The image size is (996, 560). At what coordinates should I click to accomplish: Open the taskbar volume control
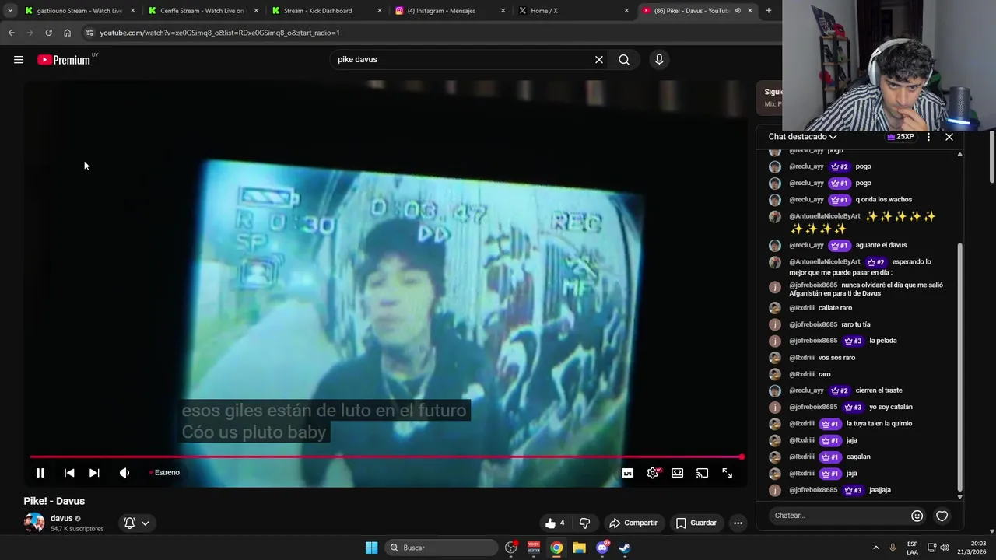pyautogui.click(x=945, y=548)
